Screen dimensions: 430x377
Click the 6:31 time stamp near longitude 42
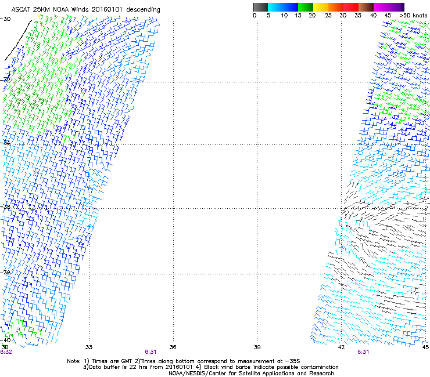(x=363, y=352)
